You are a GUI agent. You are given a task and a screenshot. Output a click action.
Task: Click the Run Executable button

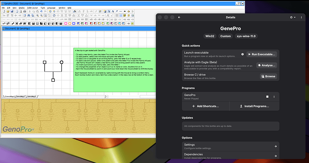262,54
